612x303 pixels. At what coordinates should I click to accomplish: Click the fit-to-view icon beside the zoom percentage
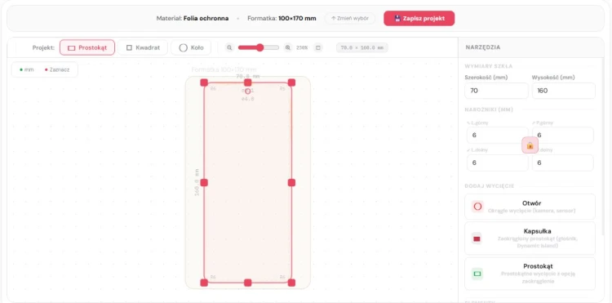[318, 47]
